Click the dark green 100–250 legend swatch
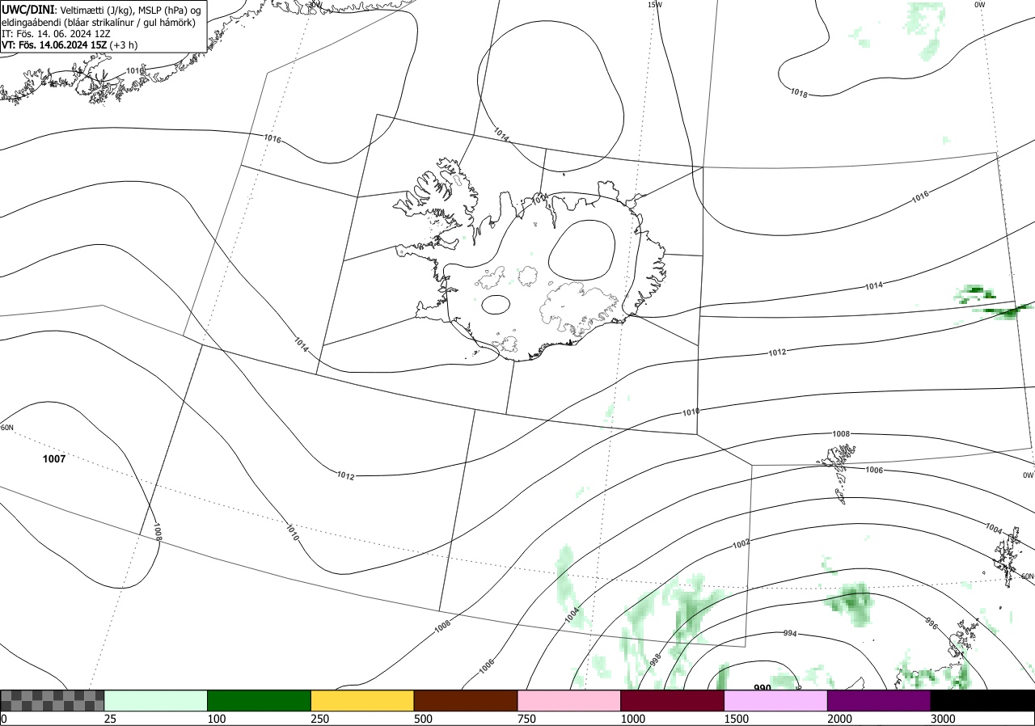Viewport: 1035px width, 726px height. (x=260, y=700)
